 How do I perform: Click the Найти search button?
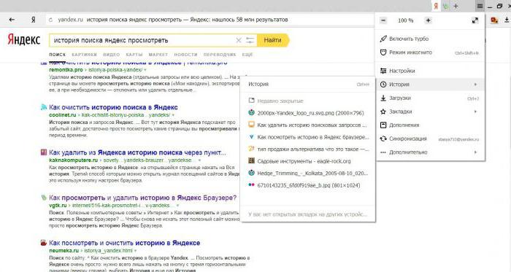click(x=273, y=40)
